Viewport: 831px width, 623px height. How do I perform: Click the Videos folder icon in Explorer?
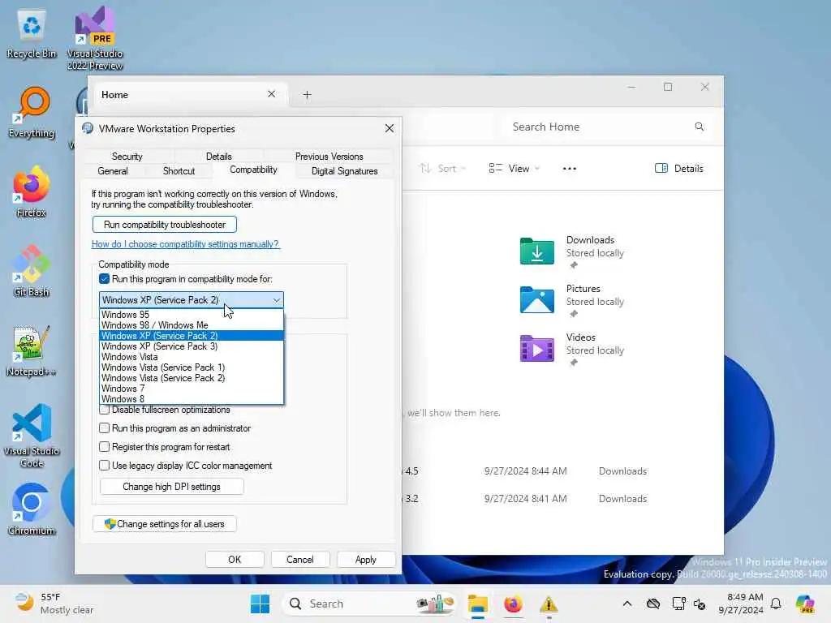537,348
